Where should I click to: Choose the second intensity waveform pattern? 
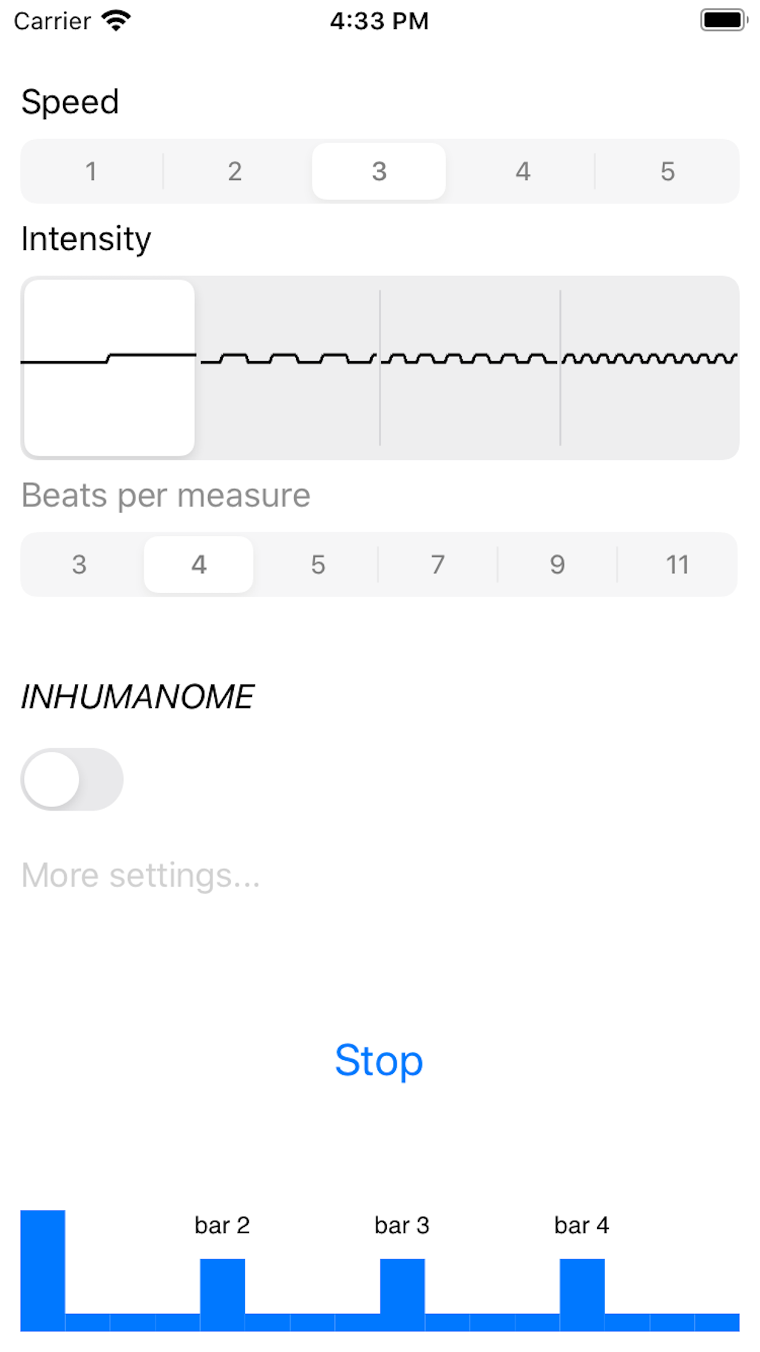288,367
